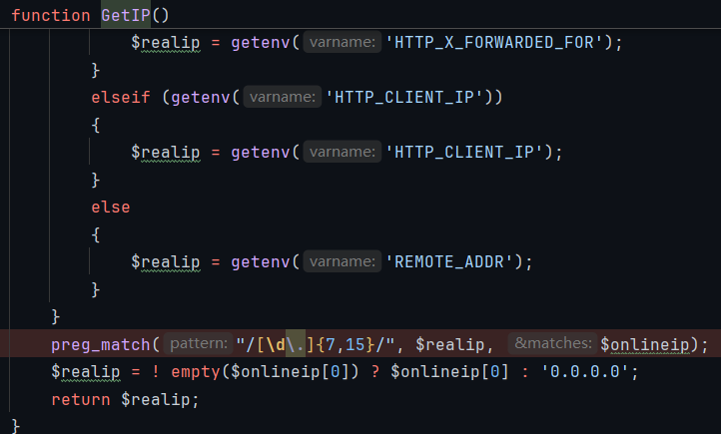
Task: Click the 'HTTP_X_FORWARDED_FOR' string
Action: (493, 43)
